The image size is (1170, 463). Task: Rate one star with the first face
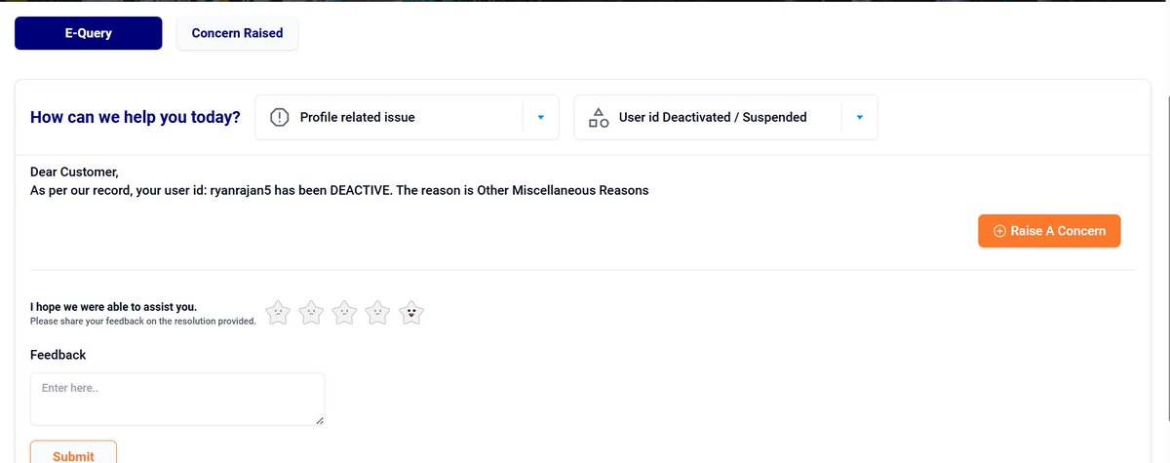click(278, 313)
